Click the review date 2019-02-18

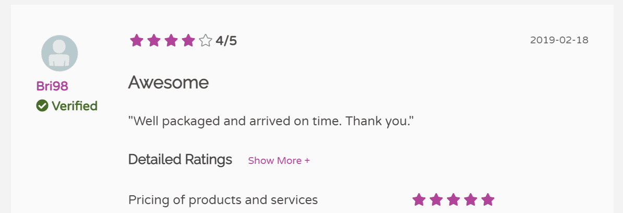pyautogui.click(x=559, y=40)
